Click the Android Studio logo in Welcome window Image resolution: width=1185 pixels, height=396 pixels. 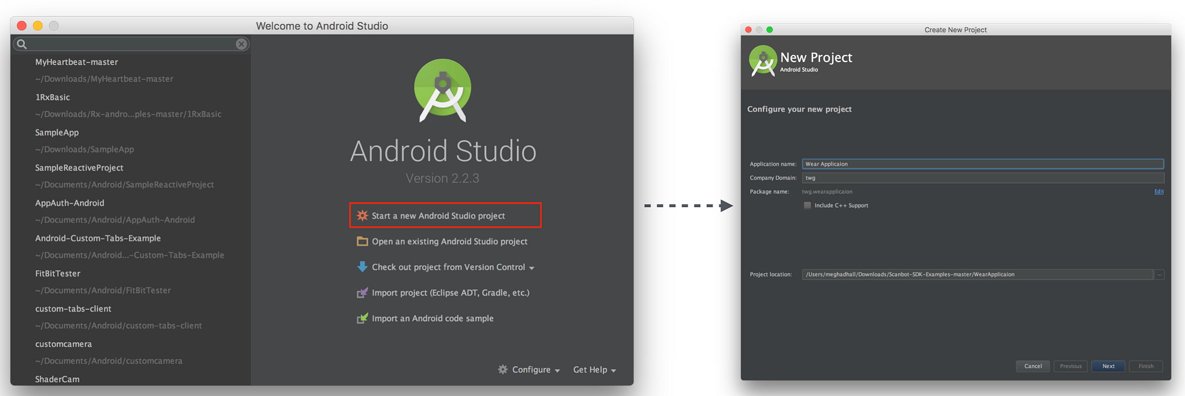point(443,90)
